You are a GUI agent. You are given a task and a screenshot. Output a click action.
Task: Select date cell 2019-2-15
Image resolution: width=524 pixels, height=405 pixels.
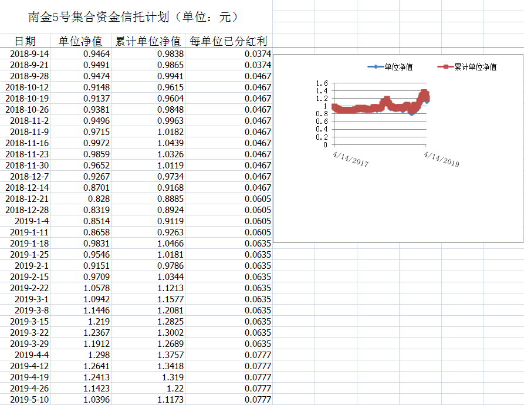tap(25, 277)
